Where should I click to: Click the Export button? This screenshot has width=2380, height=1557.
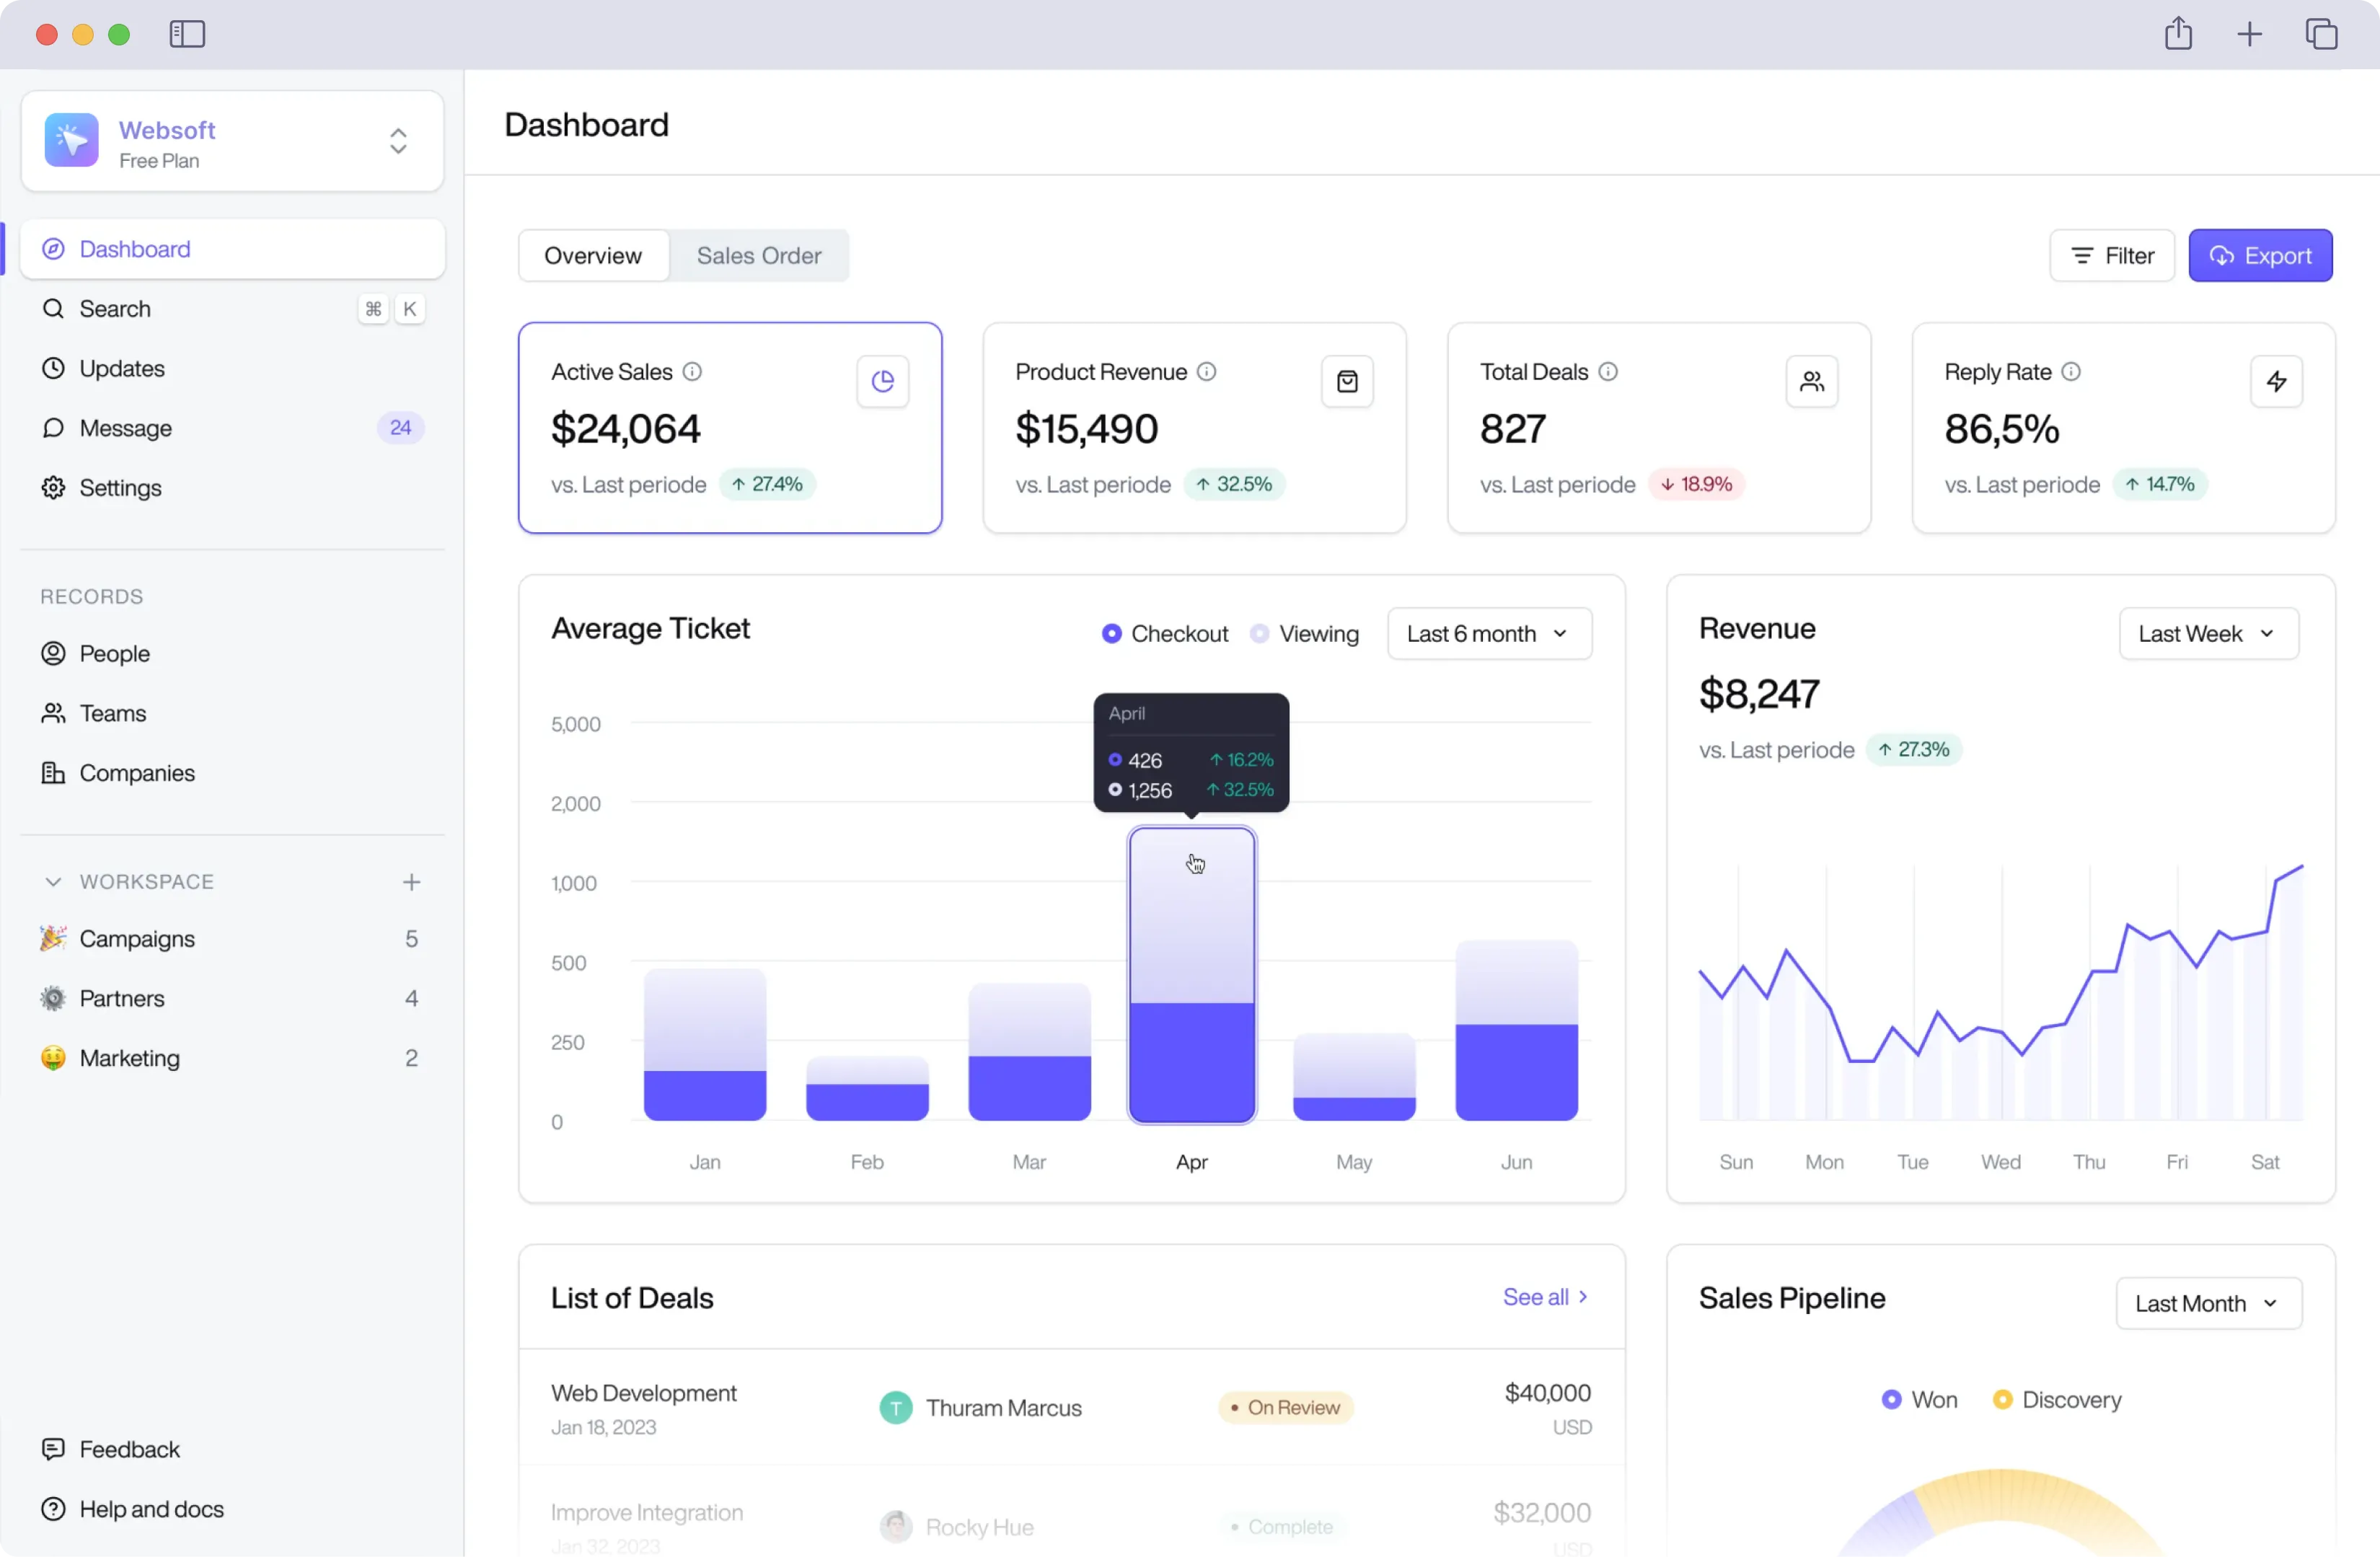[2260, 256]
